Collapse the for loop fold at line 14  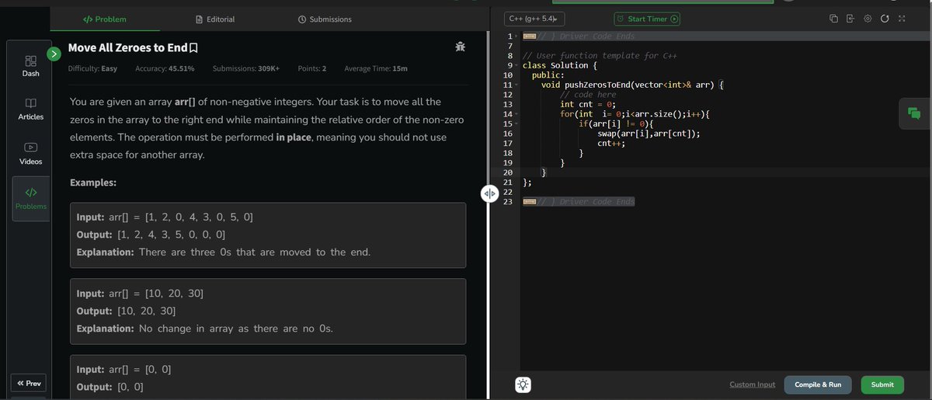tap(516, 114)
